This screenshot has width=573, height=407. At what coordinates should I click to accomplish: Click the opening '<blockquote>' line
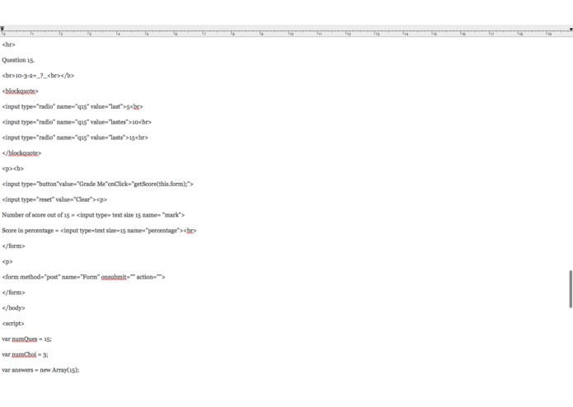click(x=20, y=91)
